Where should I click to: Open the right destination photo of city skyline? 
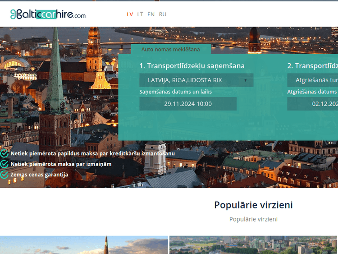253,245
